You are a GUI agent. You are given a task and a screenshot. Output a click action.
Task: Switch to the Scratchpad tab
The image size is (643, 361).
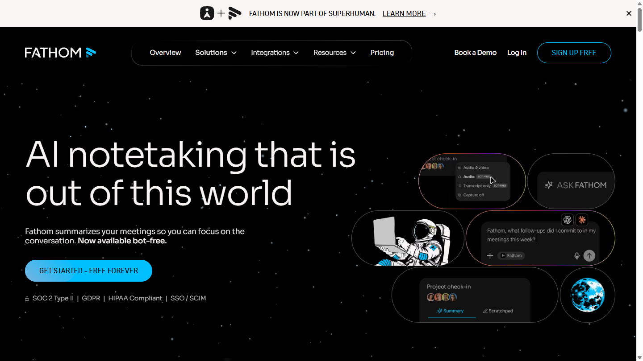(x=498, y=311)
